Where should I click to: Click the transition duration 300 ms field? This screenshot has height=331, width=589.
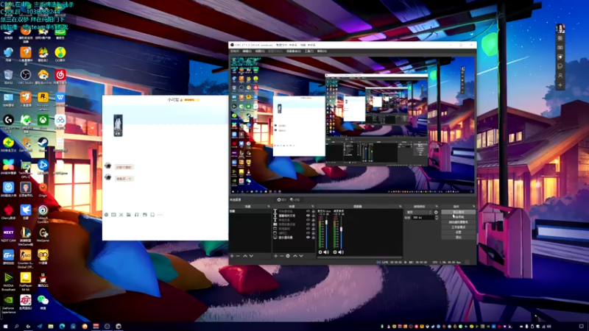(x=423, y=218)
